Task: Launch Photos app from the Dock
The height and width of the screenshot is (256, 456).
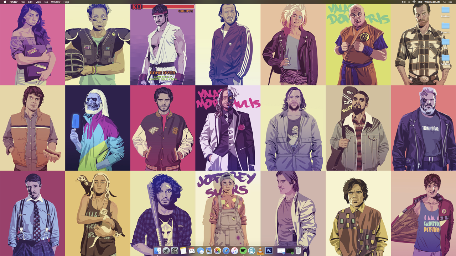Action: (x=217, y=251)
